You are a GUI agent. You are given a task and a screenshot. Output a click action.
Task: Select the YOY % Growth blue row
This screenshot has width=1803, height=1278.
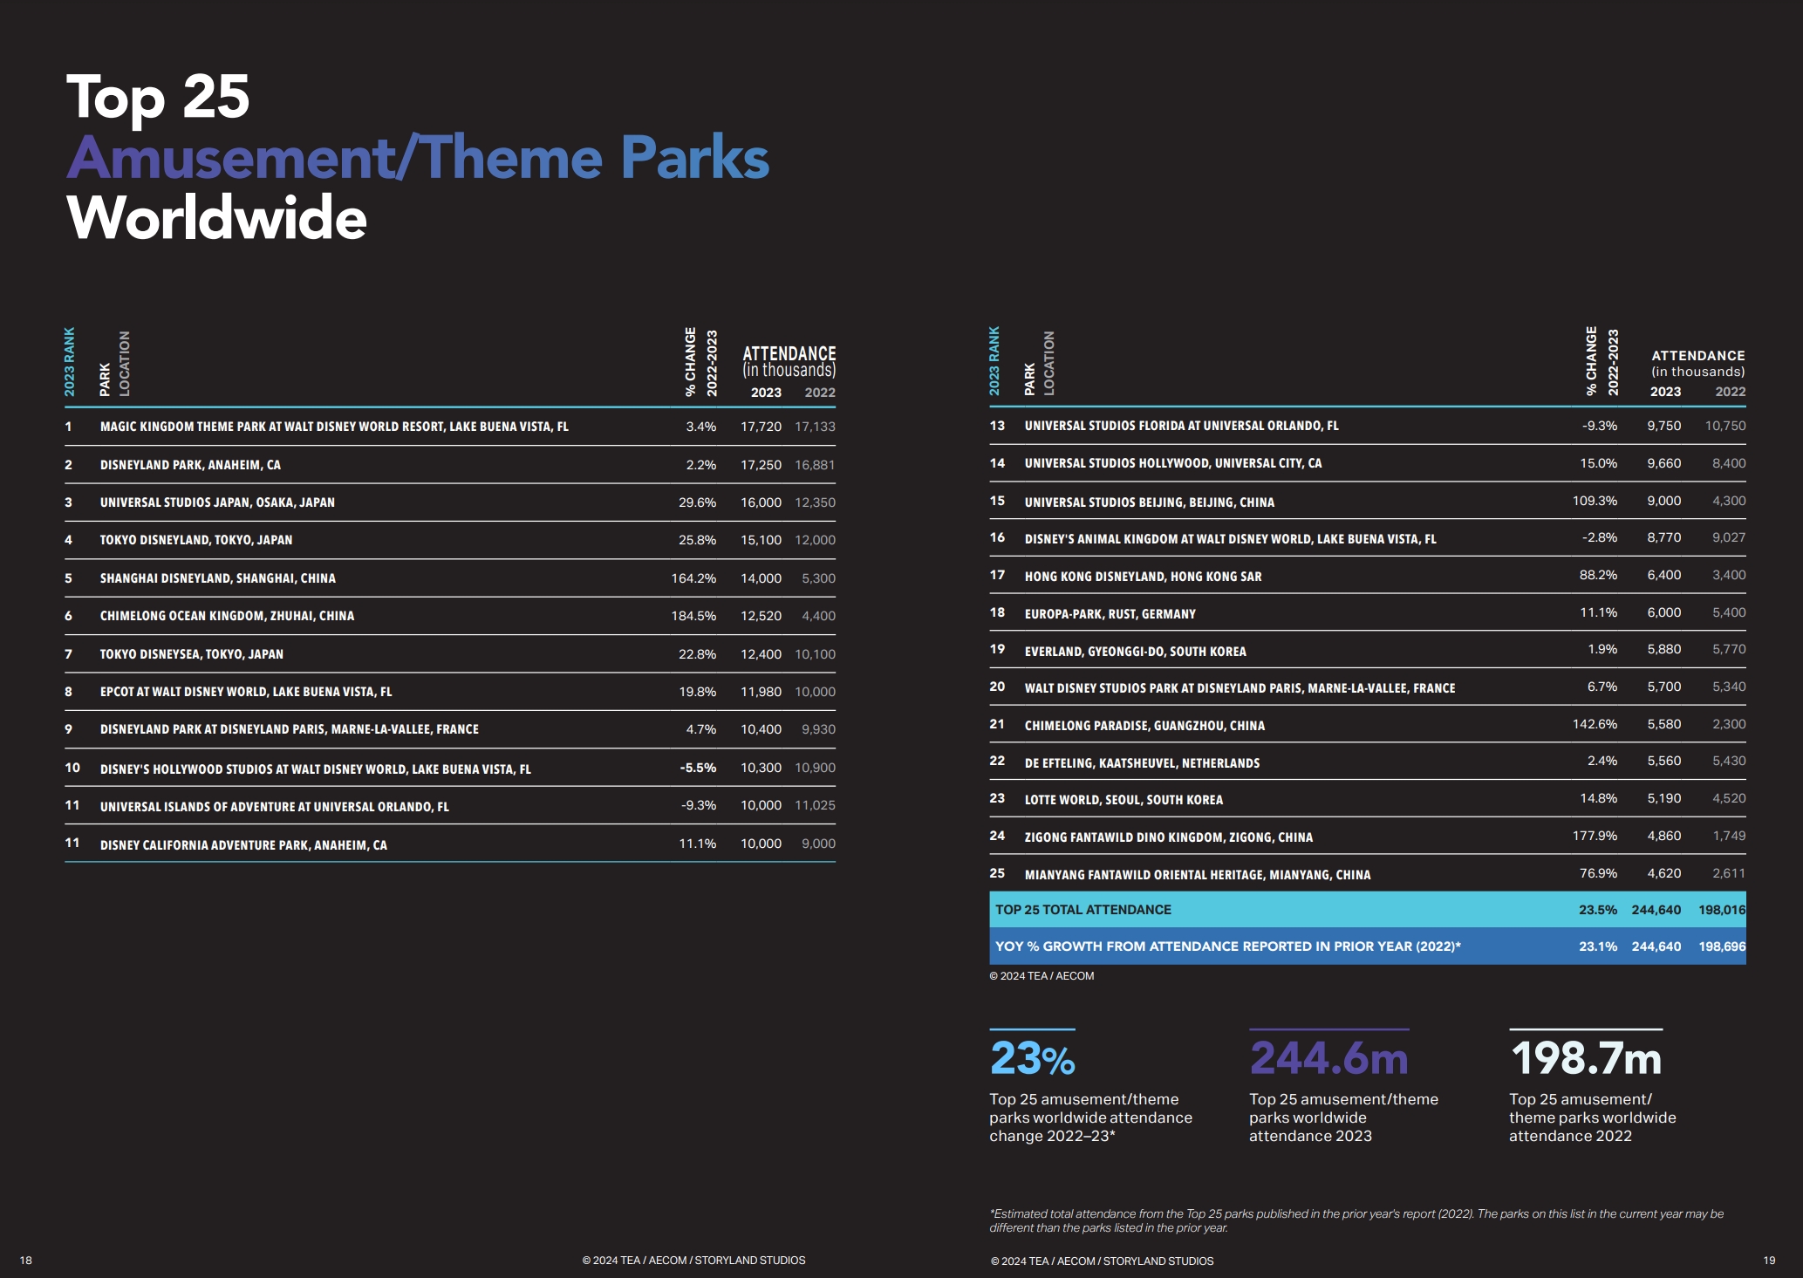coord(1368,947)
